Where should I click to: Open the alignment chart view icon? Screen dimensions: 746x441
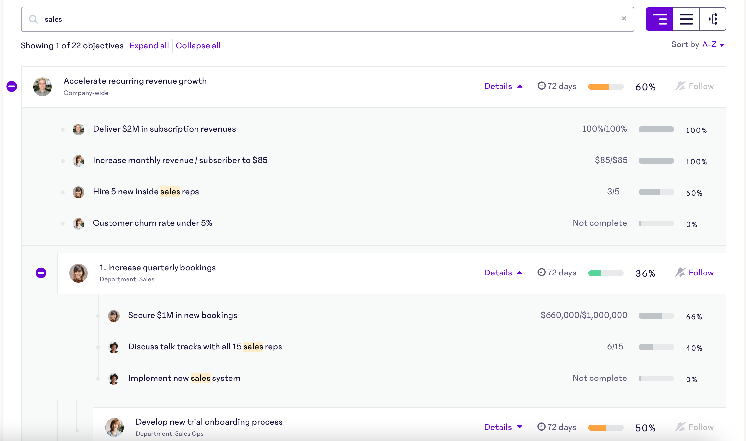tap(713, 19)
